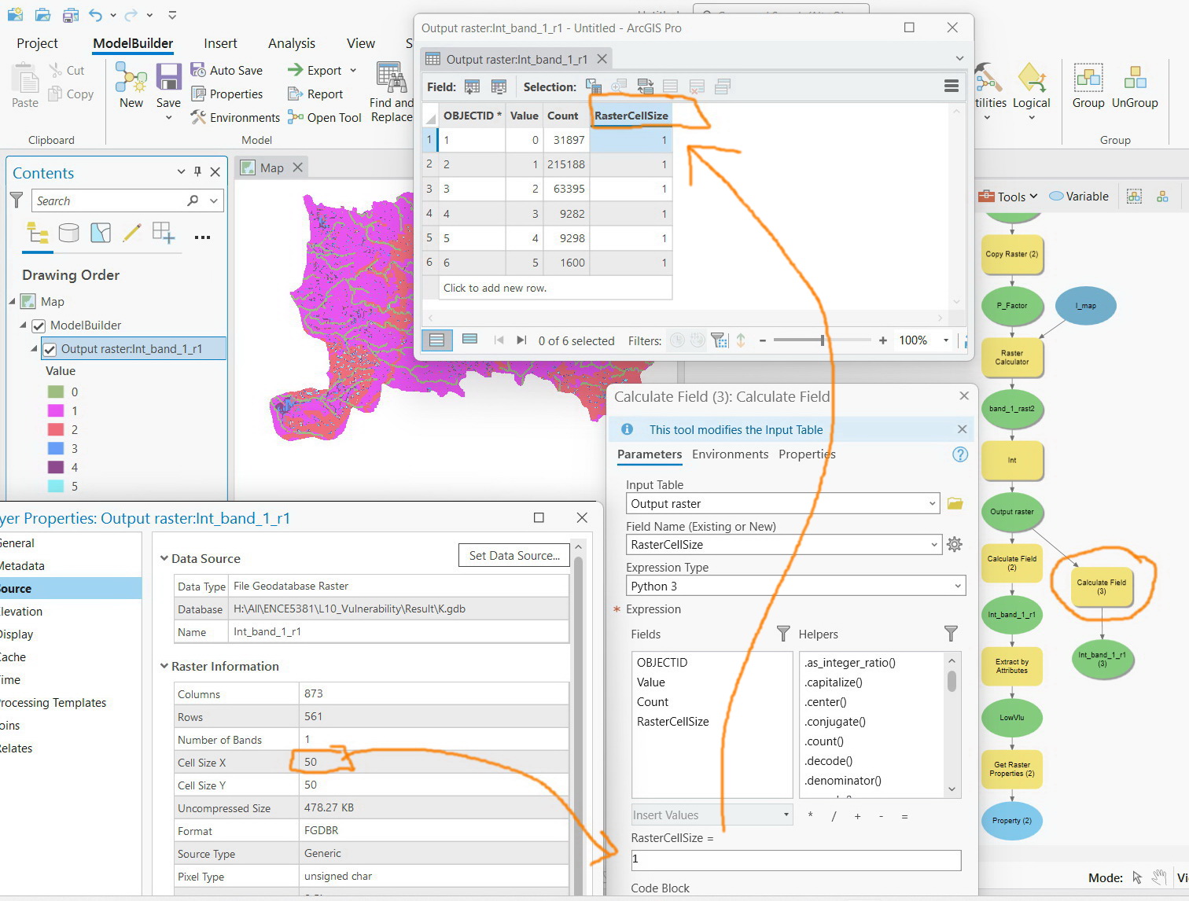Click the List By Data Source icon

point(69,233)
